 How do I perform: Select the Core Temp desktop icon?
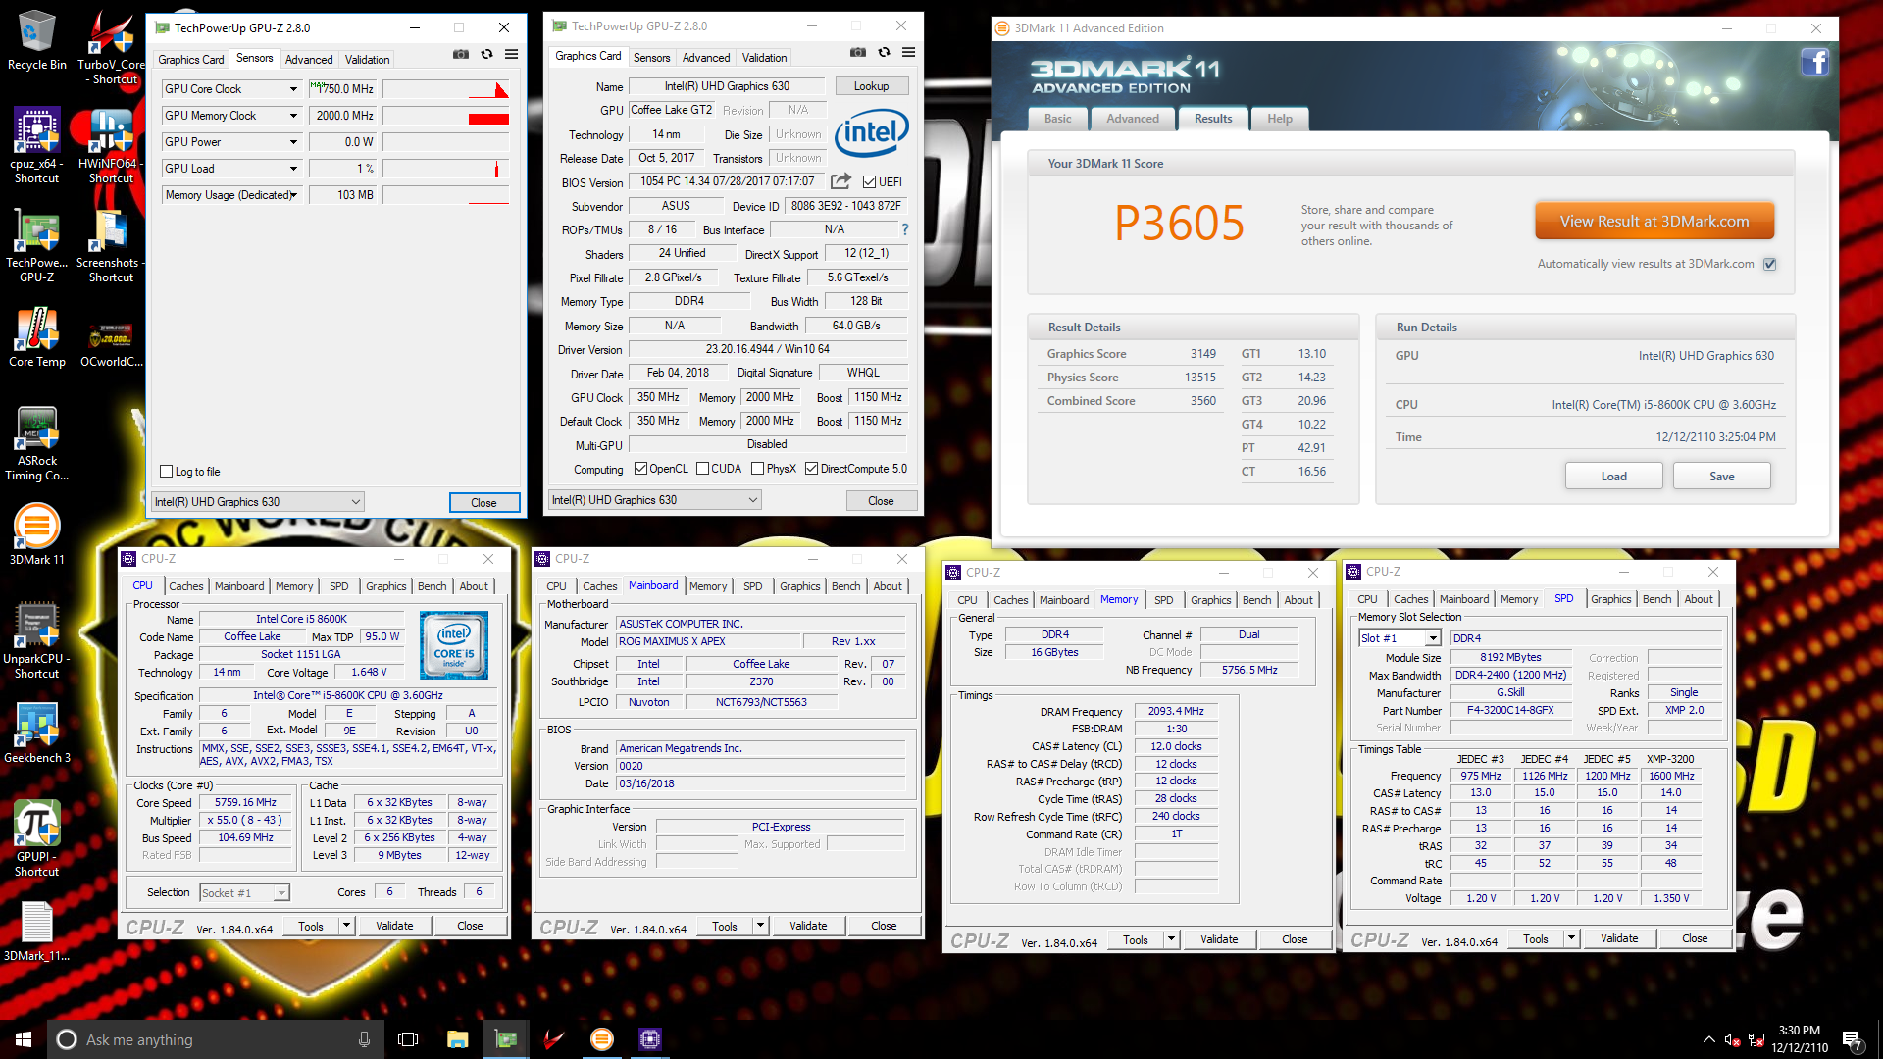(x=36, y=338)
